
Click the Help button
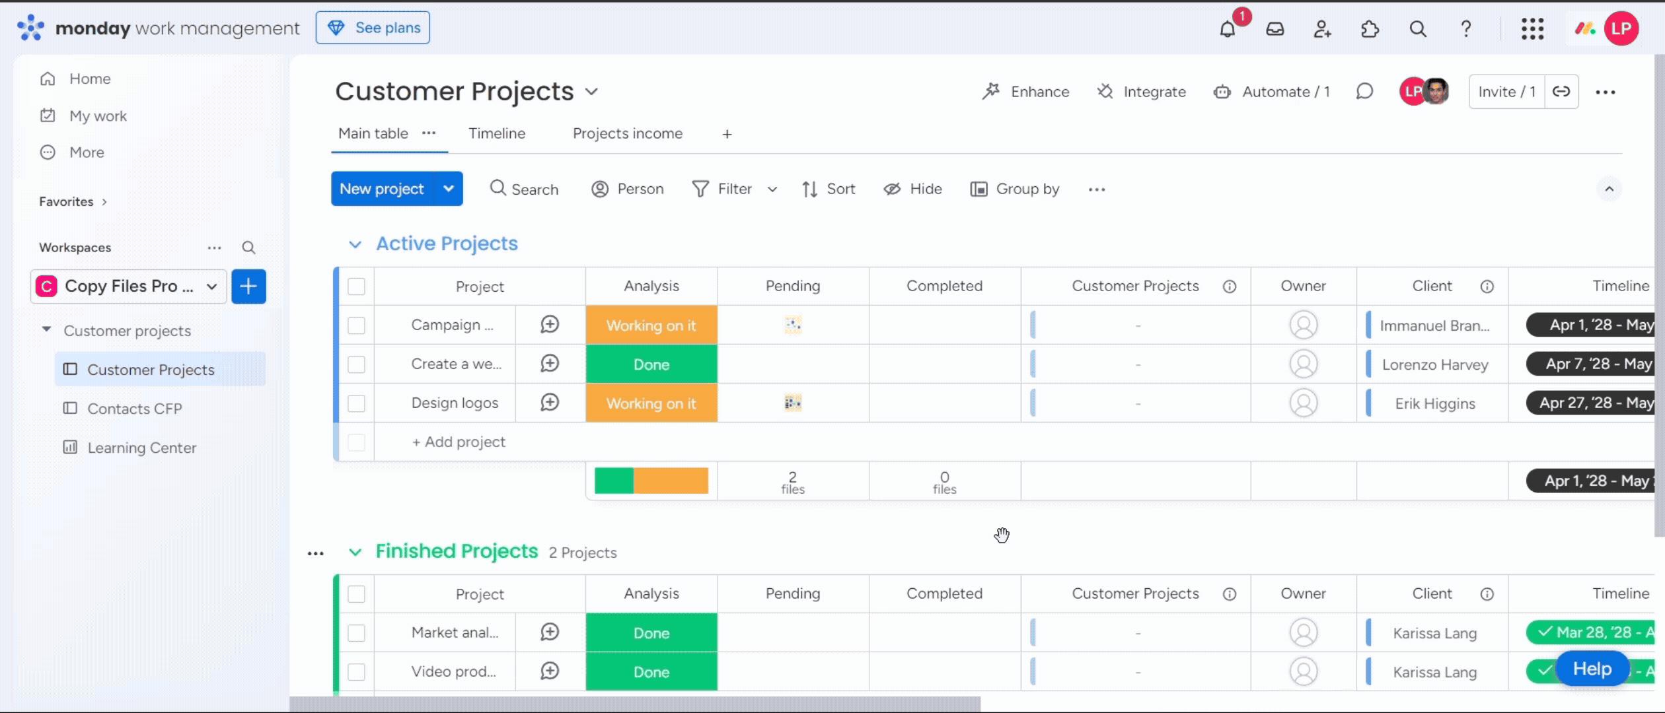coord(1592,668)
